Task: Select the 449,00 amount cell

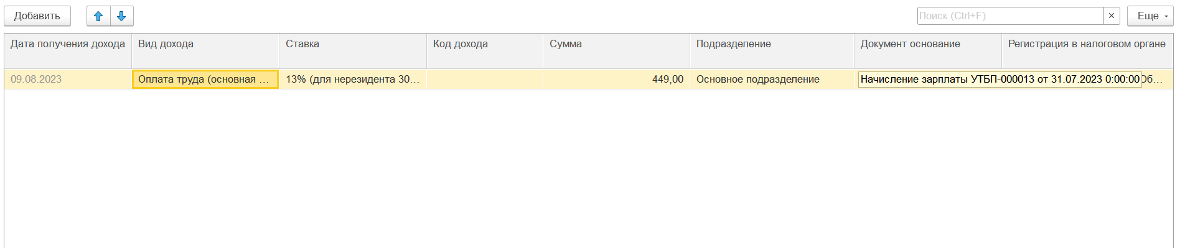Action: pyautogui.click(x=616, y=80)
